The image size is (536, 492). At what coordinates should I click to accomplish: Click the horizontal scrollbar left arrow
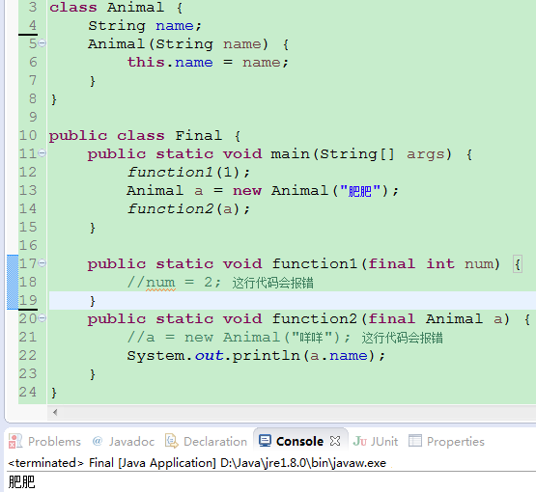(55, 412)
